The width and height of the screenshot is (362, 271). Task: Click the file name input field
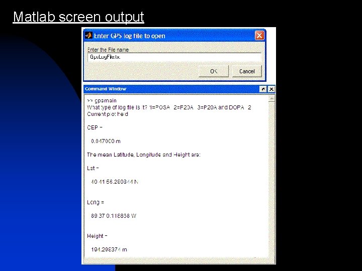pyautogui.click(x=174, y=57)
